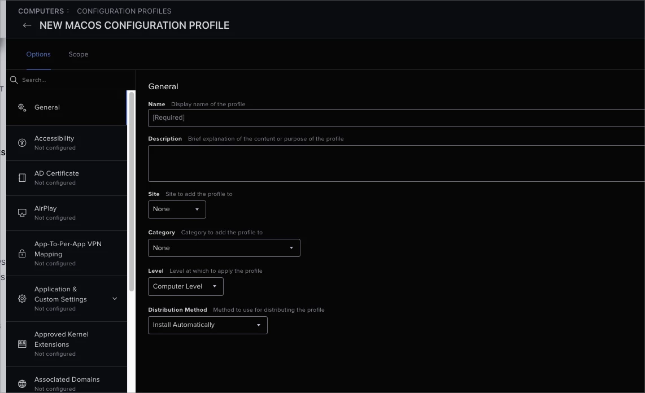Open the Level dropdown showing Computer Level
Image resolution: width=645 pixels, height=393 pixels.
point(185,286)
